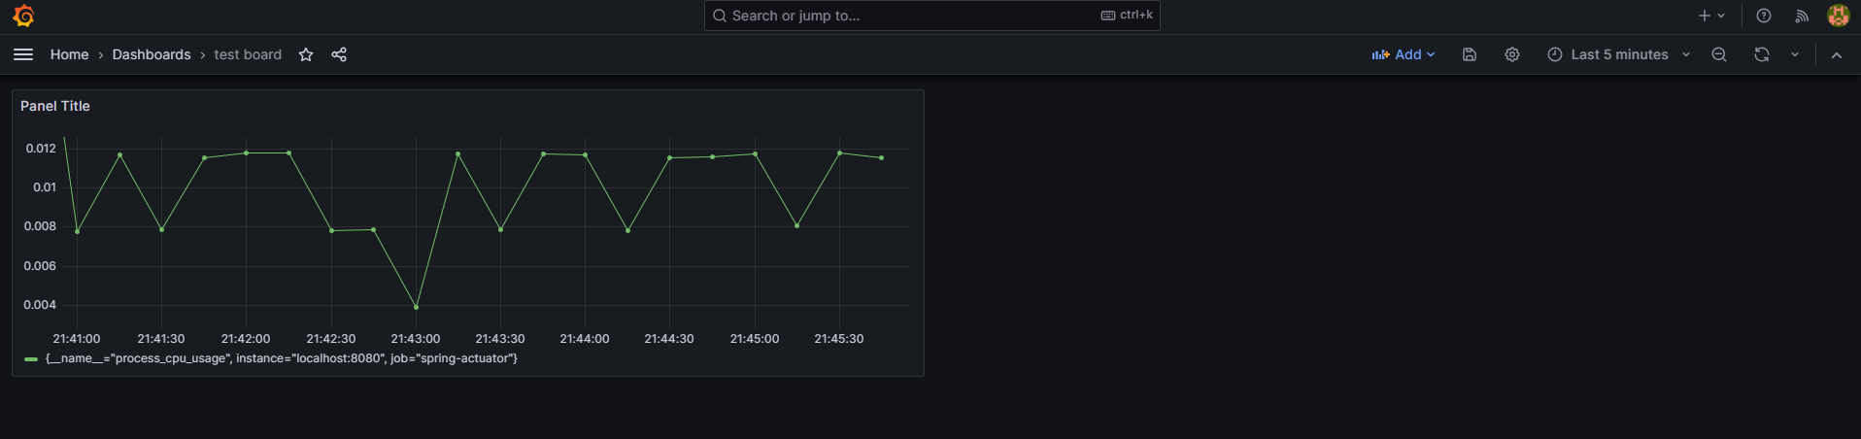
Task: Click the test board breadcrumb
Action: [248, 54]
